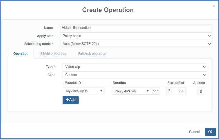The height and width of the screenshot is (139, 219).
Task: Click the Material ID column header
Action: (73, 83)
